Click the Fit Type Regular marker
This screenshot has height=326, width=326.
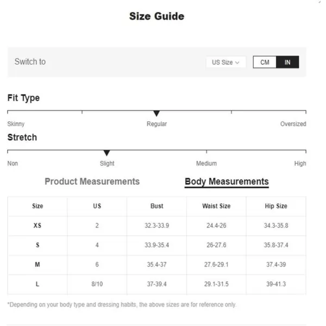click(156, 114)
